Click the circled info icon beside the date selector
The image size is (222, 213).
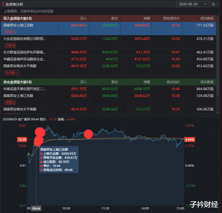(213, 4)
